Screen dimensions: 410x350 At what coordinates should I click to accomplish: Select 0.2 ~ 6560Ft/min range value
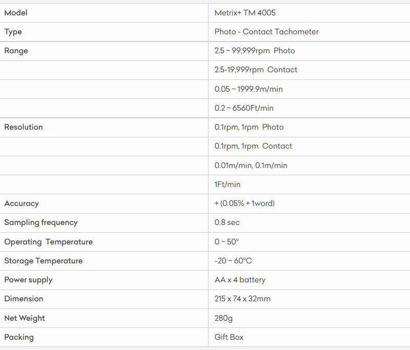tap(244, 108)
